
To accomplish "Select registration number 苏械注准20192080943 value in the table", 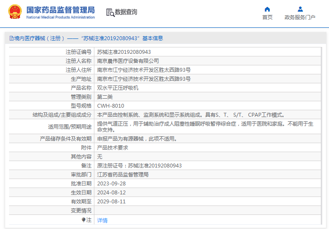I will tap(124, 52).
